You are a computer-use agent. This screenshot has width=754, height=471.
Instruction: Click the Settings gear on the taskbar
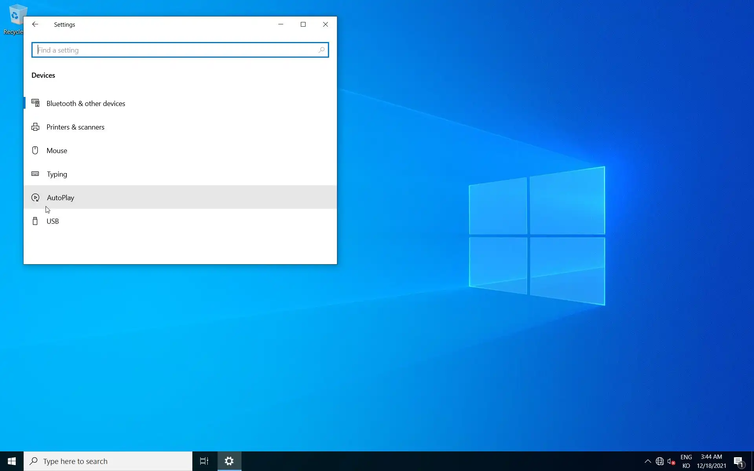pyautogui.click(x=229, y=461)
